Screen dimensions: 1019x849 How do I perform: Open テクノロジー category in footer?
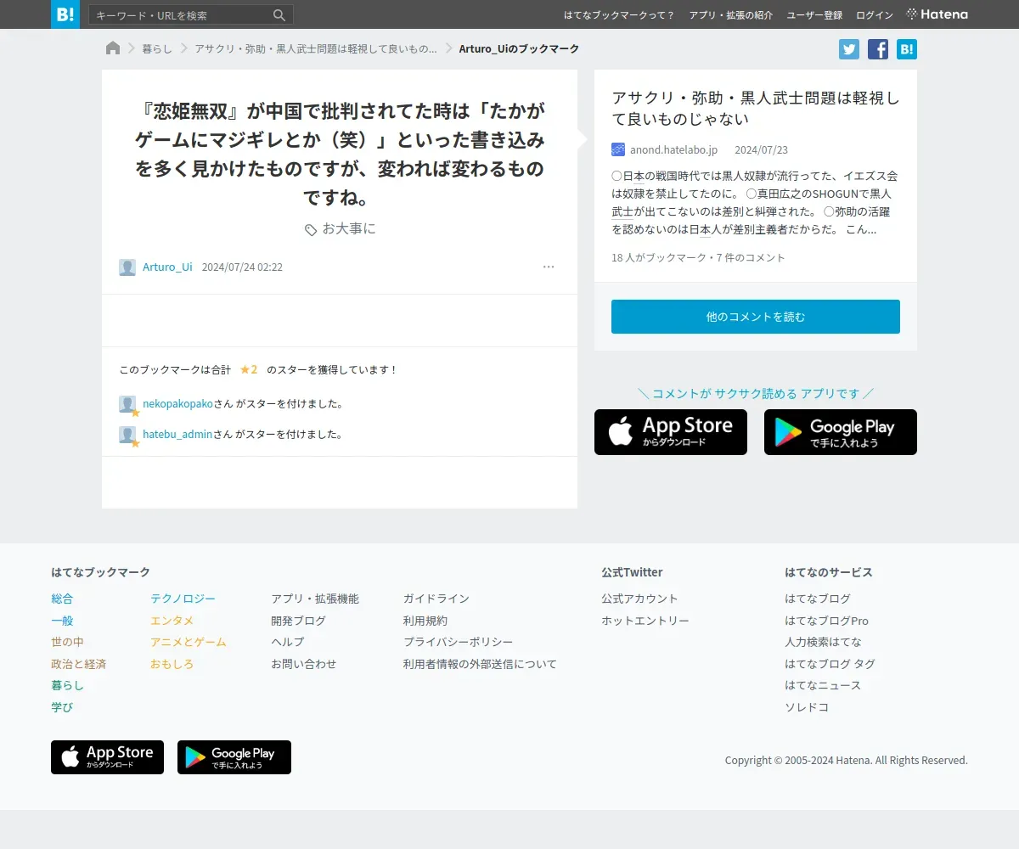[x=183, y=599]
